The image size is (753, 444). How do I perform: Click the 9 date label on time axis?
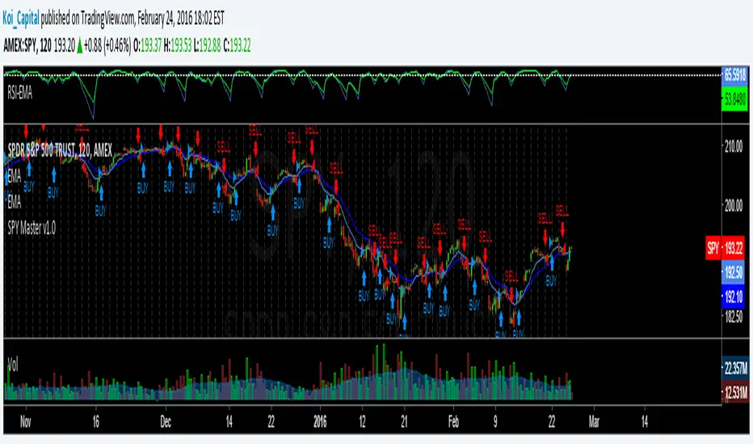[x=495, y=421]
